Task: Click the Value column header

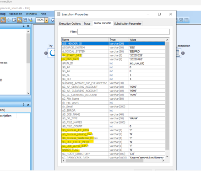Action: pyautogui.click(x=147, y=40)
